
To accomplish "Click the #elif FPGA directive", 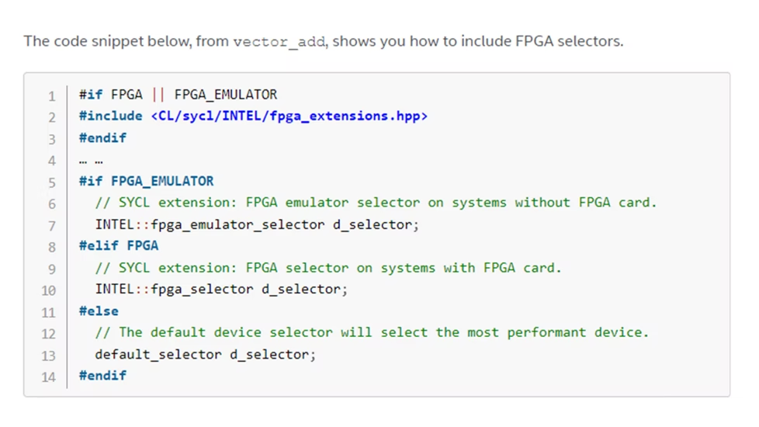I will (119, 246).
